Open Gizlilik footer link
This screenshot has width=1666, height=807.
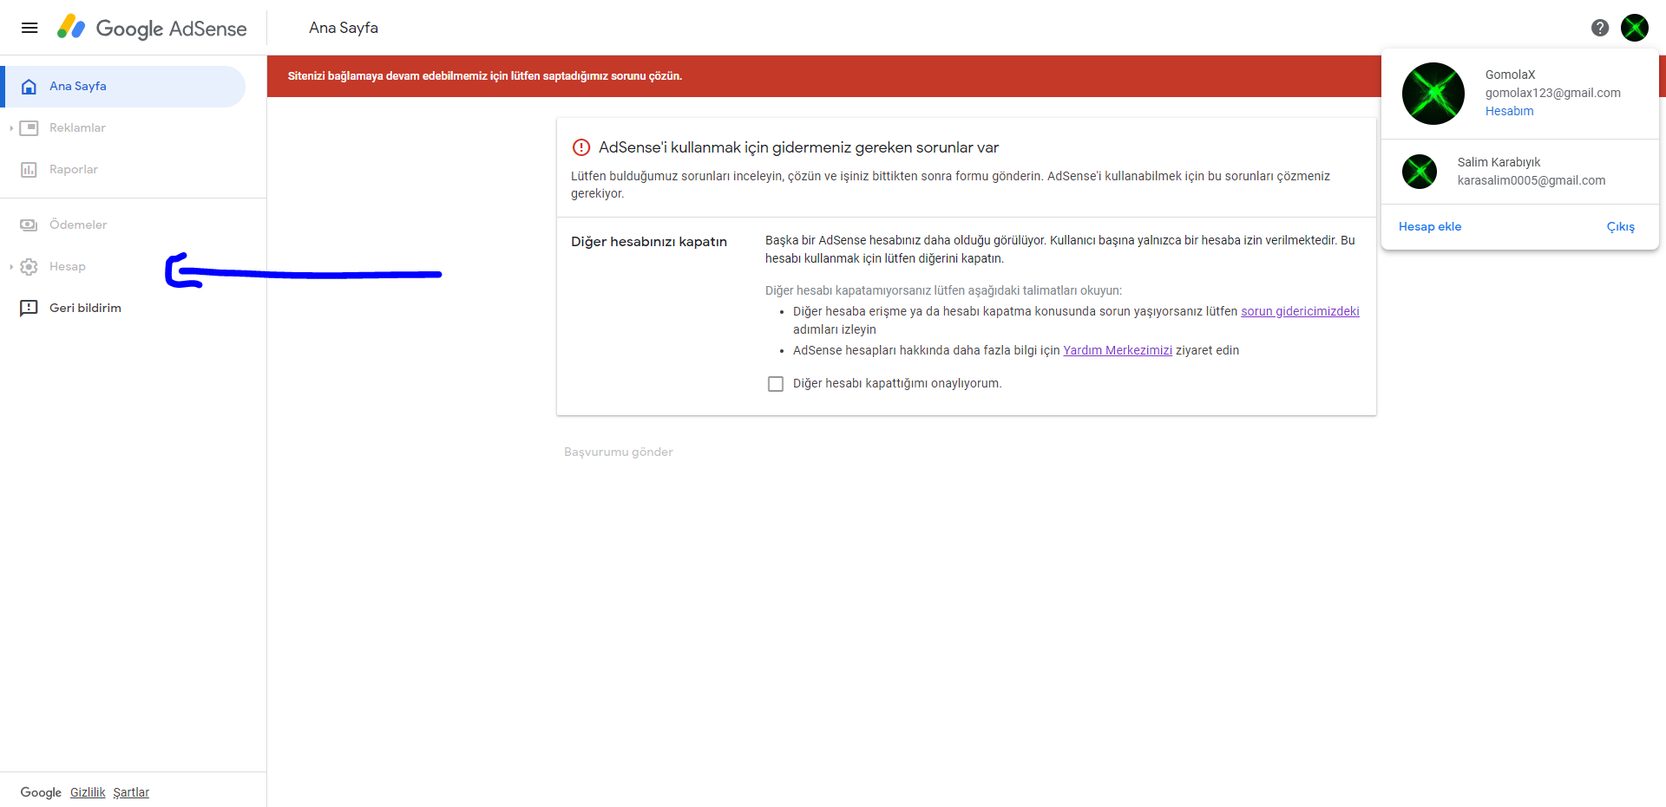88,792
